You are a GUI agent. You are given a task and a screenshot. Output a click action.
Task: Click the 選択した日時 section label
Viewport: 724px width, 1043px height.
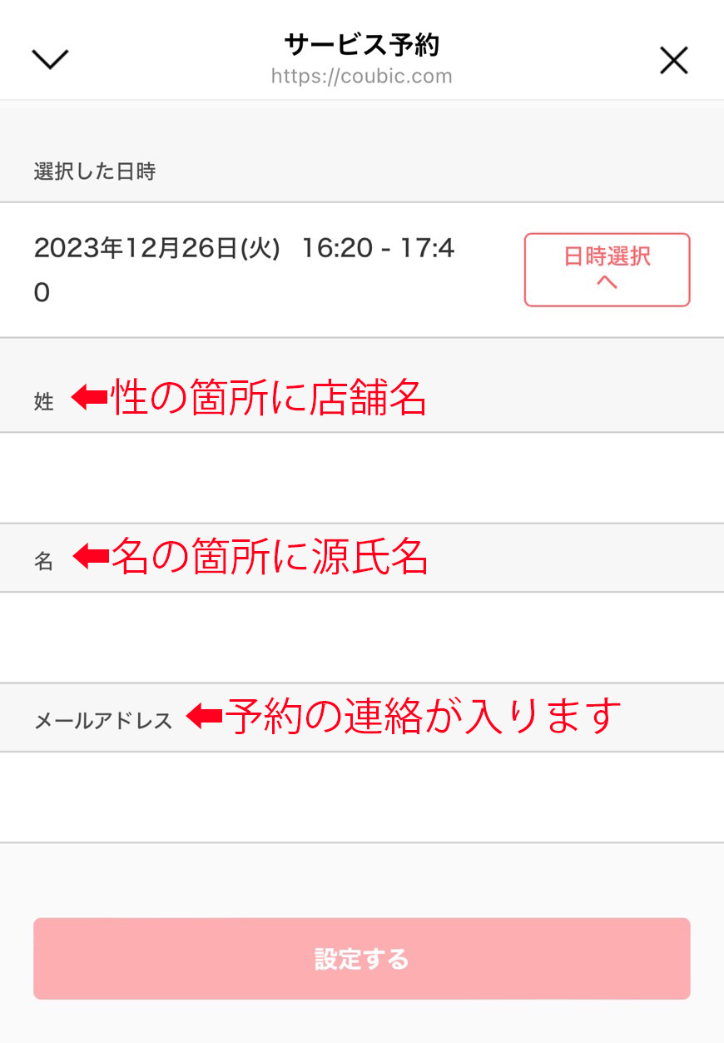pos(95,172)
